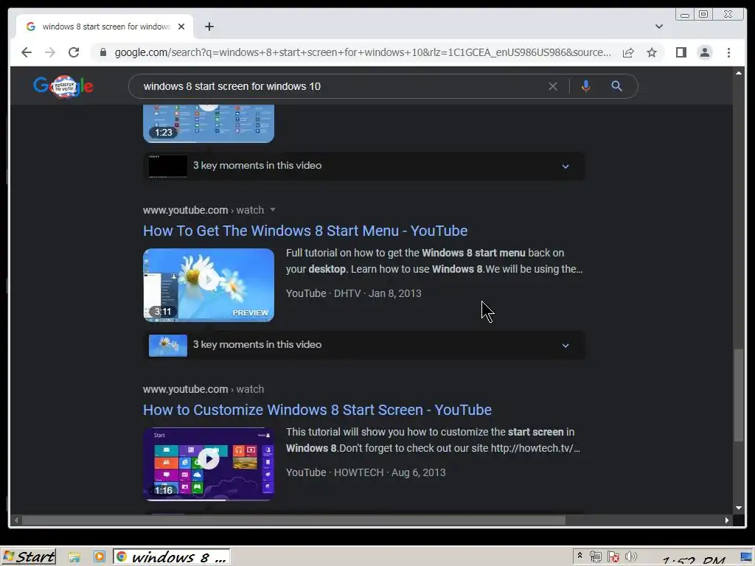This screenshot has height=566, width=755.
Task: Open network tray icon
Action: click(x=596, y=557)
